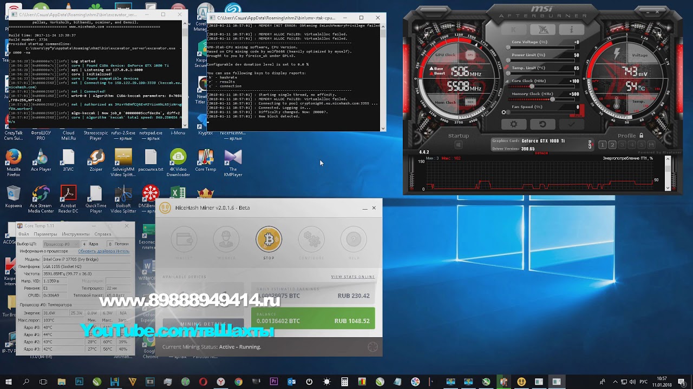Select Afterburner profile slot 2
This screenshot has width=693, height=389.
(x=612, y=145)
